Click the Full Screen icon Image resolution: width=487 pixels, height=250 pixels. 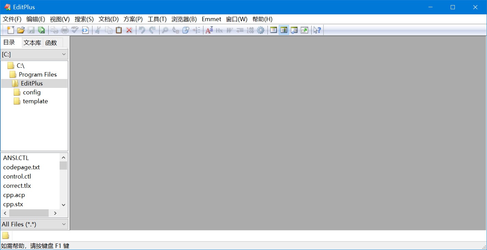coord(304,30)
